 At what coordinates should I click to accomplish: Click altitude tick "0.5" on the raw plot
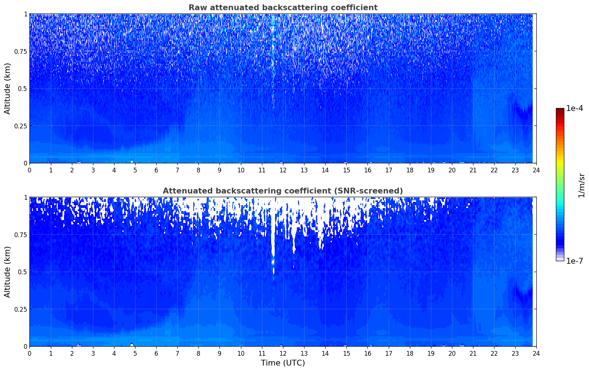click(22, 88)
